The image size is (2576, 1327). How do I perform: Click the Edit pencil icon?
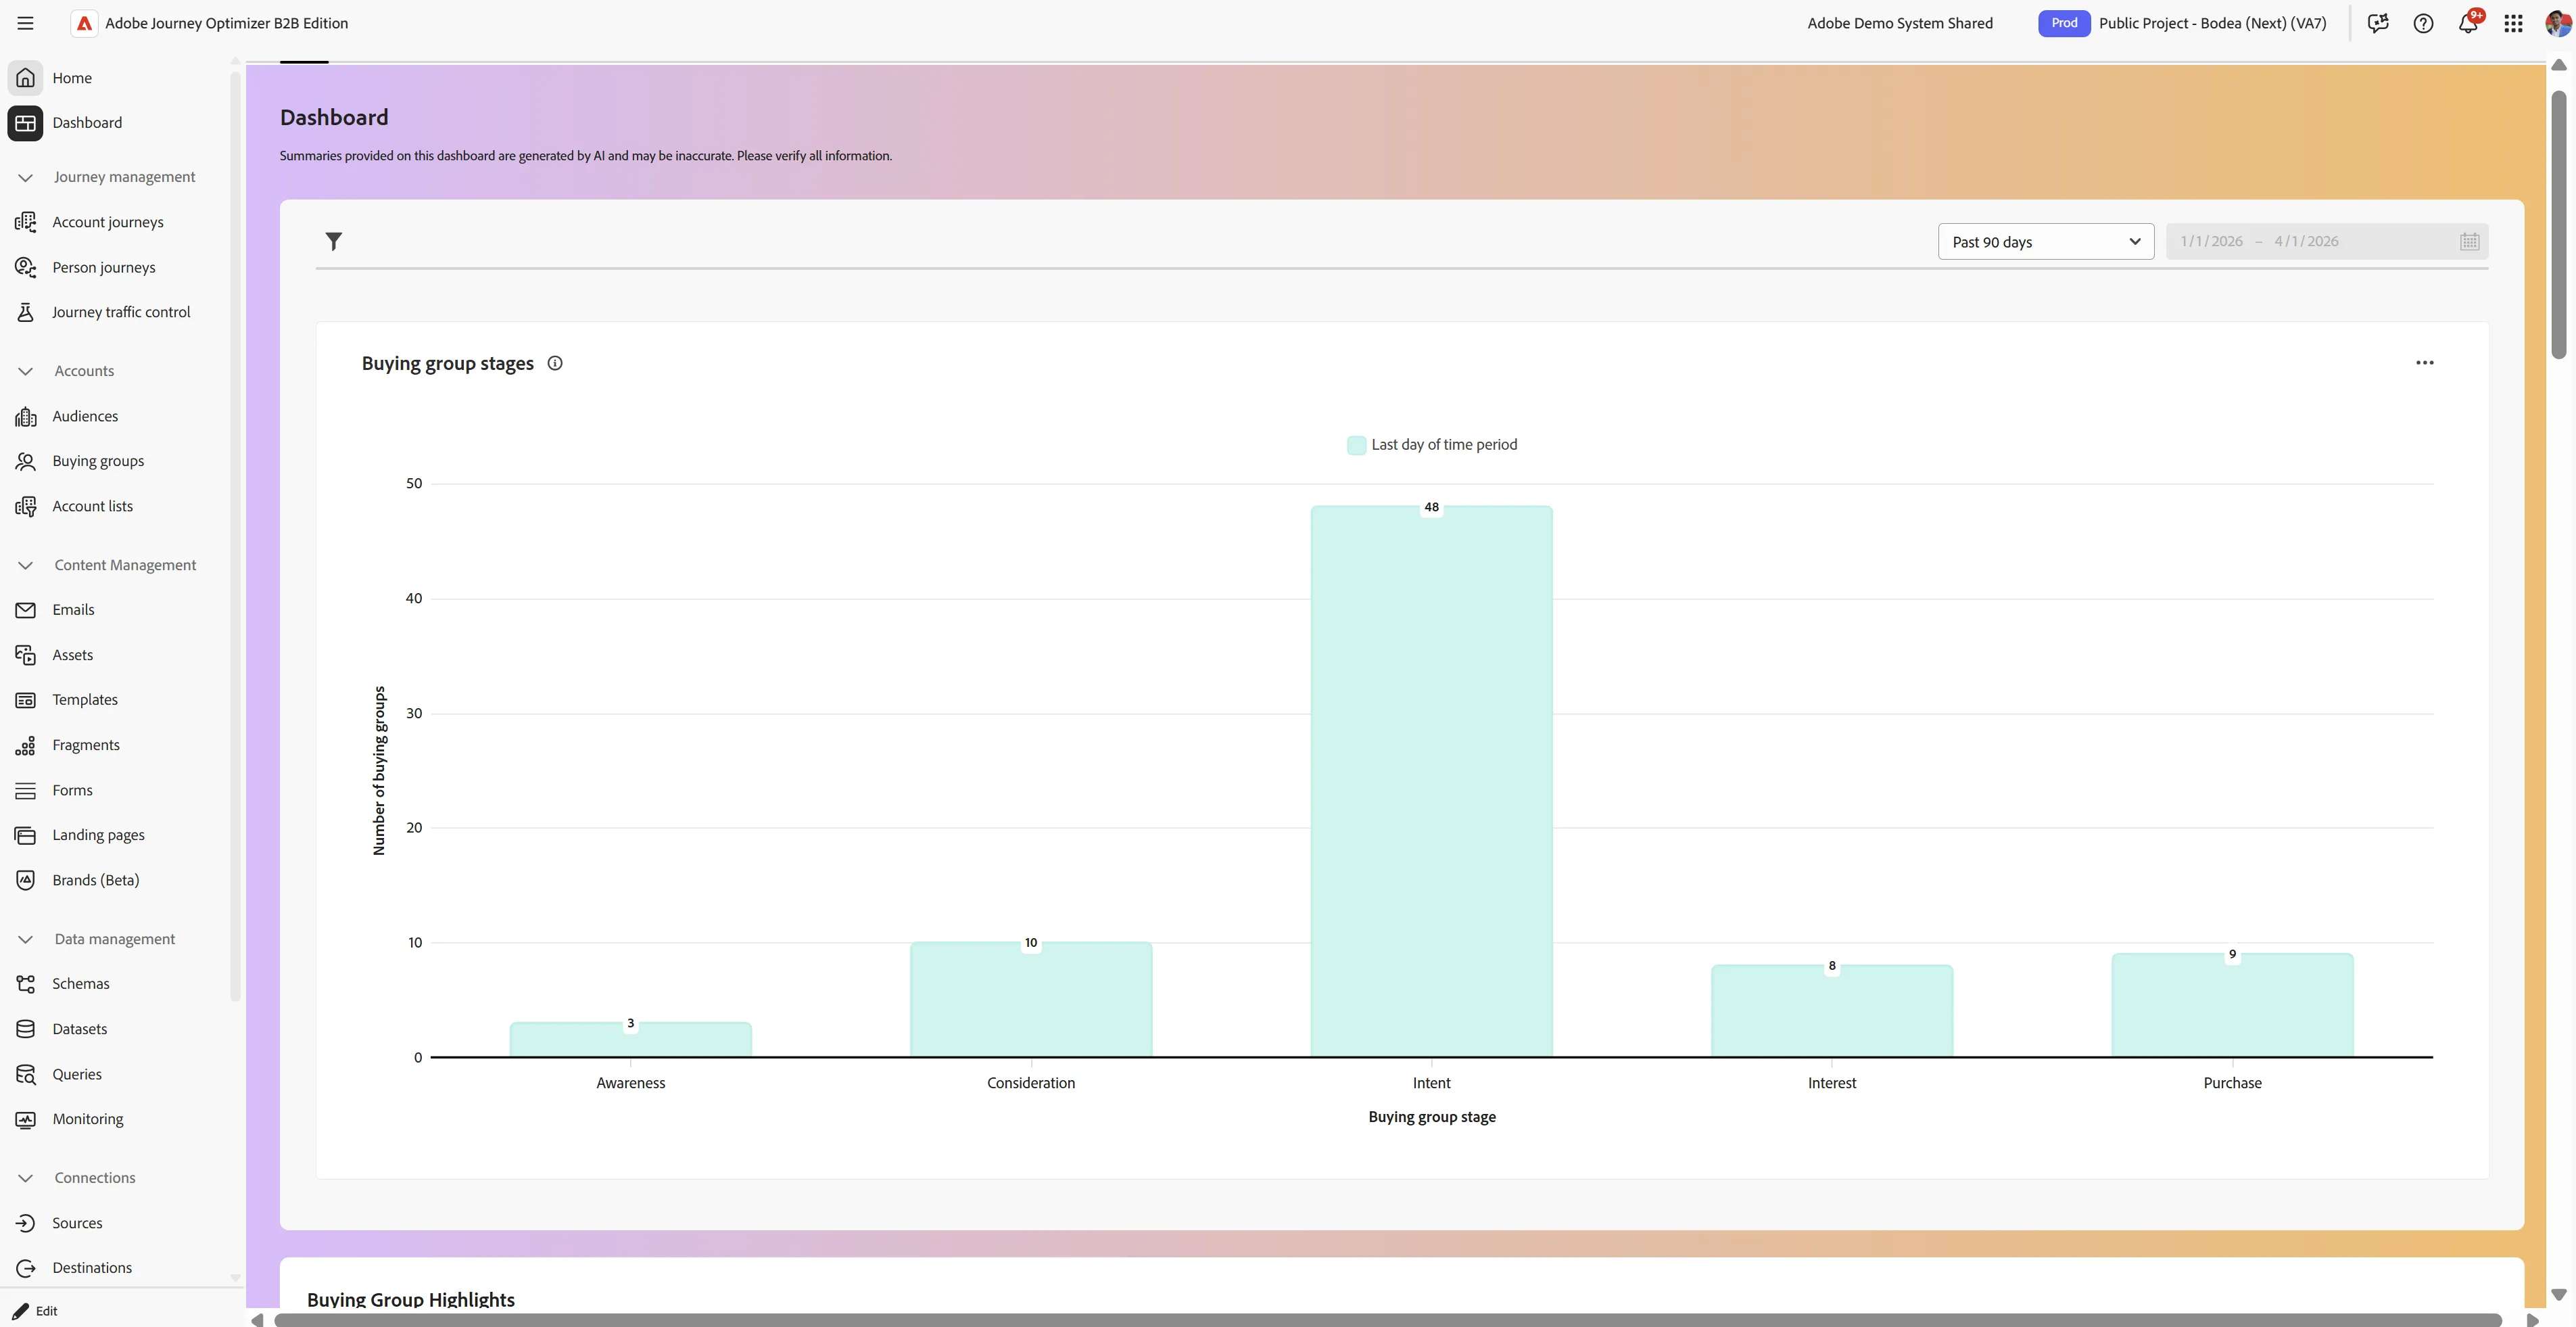[20, 1310]
